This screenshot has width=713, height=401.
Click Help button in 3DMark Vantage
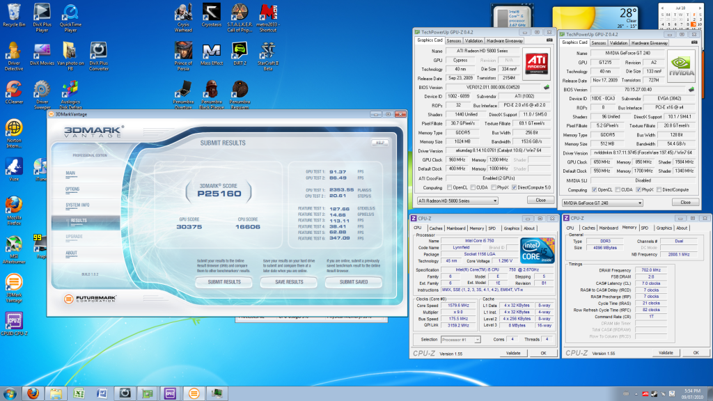click(x=380, y=143)
